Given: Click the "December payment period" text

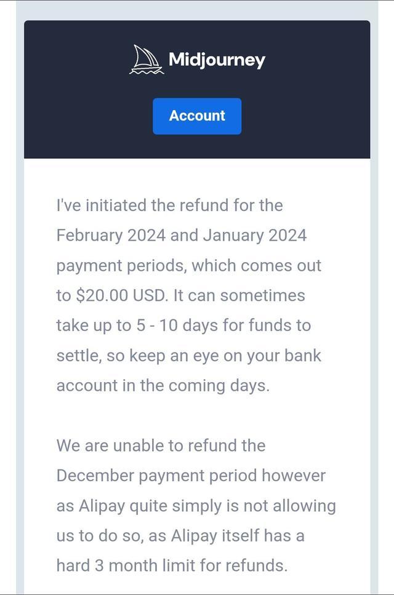Looking at the screenshot, I should coord(156,476).
